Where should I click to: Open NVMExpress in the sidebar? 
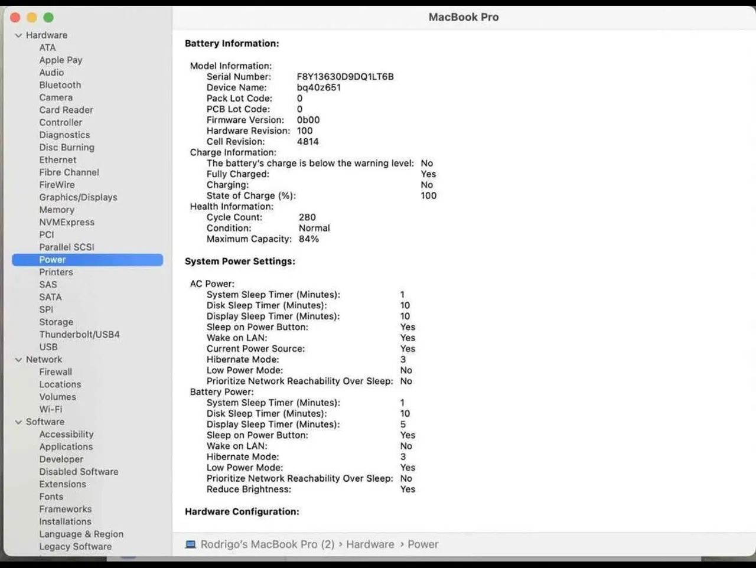point(67,222)
